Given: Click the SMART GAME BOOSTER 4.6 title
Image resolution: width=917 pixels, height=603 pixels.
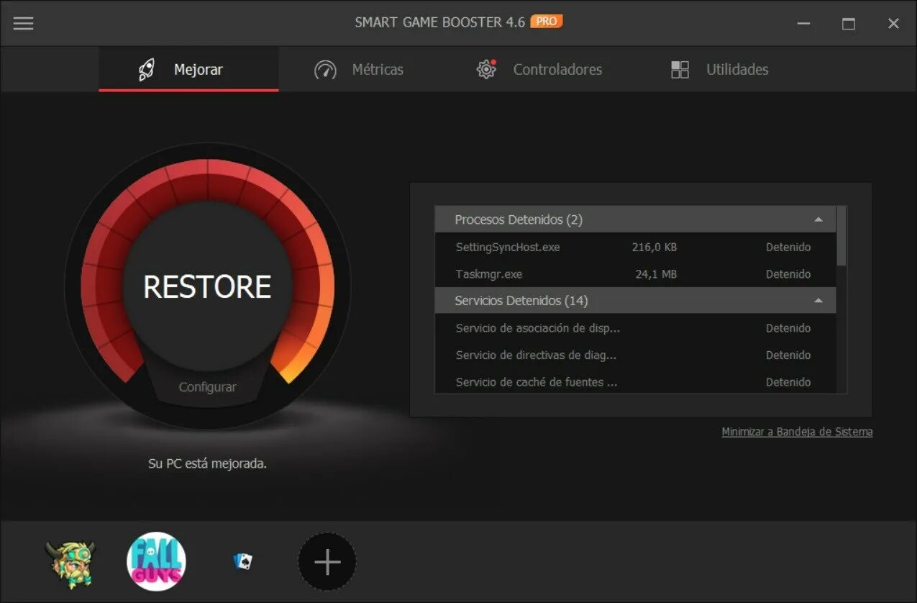Looking at the screenshot, I should tap(439, 22).
